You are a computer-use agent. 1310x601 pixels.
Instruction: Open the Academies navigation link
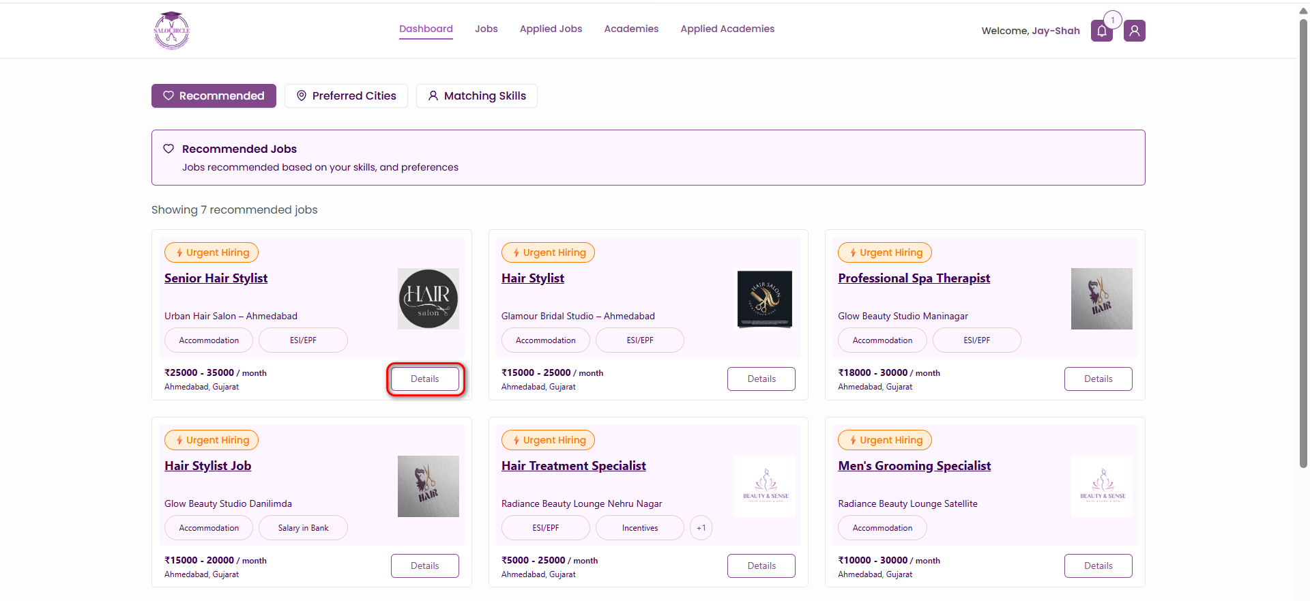pyautogui.click(x=631, y=29)
